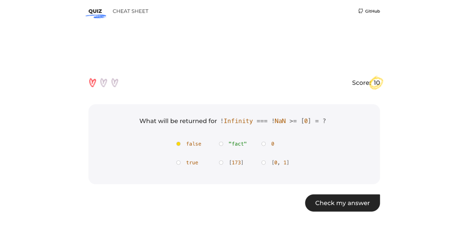The width and height of the screenshot is (468, 246).
Task: Click the first red heart life icon
Action: pos(92,82)
